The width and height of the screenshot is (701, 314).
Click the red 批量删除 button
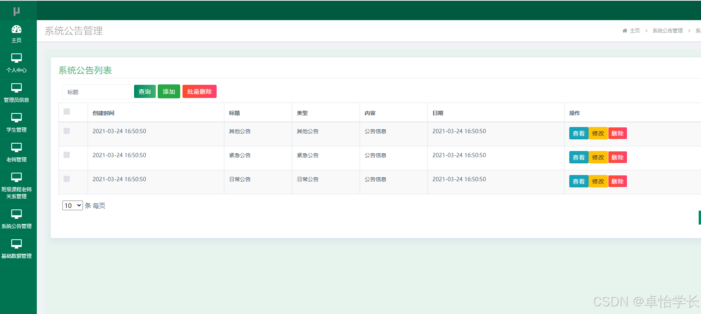click(199, 92)
